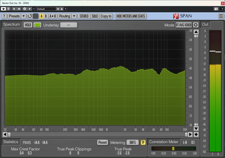Select the Statistics tab
This screenshot has height=158, width=225.
click(x=11, y=142)
